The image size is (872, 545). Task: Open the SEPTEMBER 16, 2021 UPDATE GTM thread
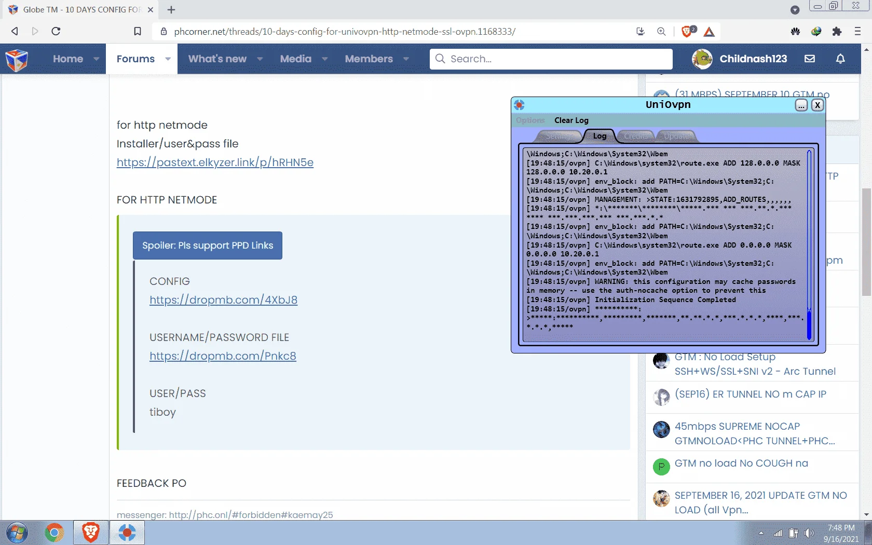point(761,502)
